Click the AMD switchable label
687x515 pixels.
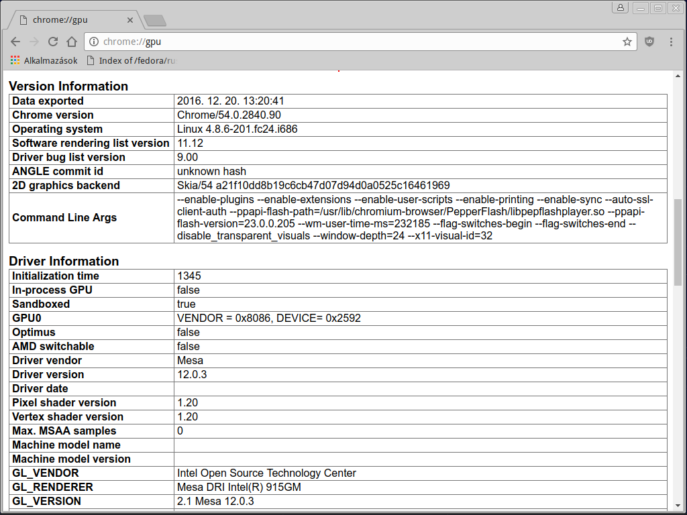tap(53, 346)
